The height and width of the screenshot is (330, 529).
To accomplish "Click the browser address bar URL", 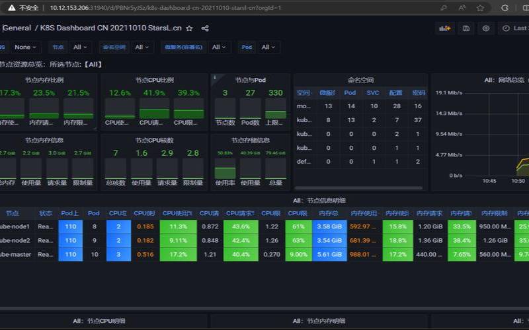I will pos(165,8).
